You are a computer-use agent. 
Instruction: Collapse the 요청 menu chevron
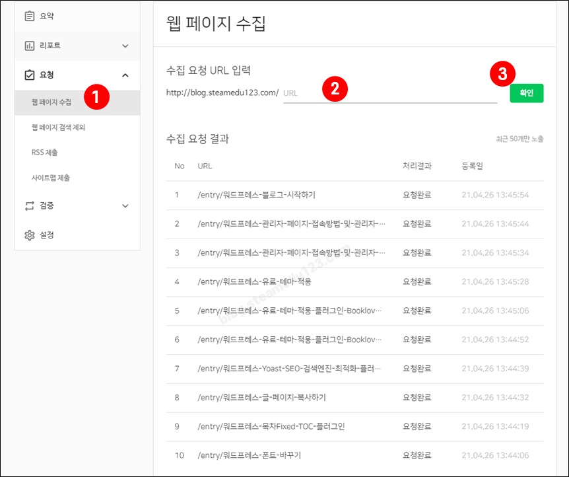tap(125, 75)
